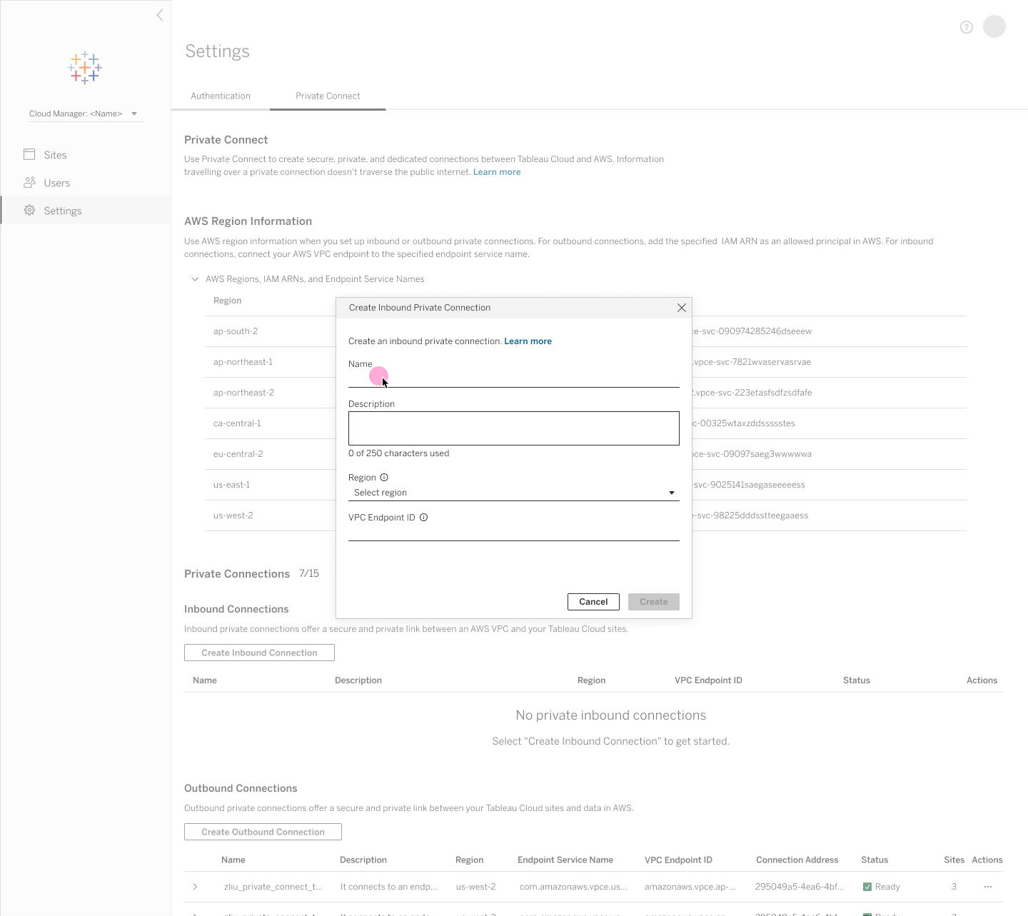Image resolution: width=1028 pixels, height=916 pixels.
Task: Switch to the Authentication tab
Action: pos(221,96)
